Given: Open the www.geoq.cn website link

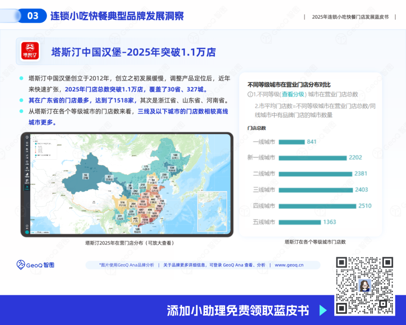Looking at the screenshot, I should 289,265.
